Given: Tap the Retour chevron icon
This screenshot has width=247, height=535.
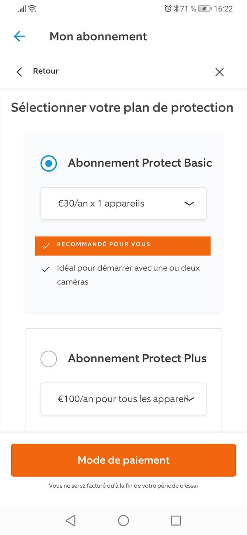Looking at the screenshot, I should [x=19, y=72].
